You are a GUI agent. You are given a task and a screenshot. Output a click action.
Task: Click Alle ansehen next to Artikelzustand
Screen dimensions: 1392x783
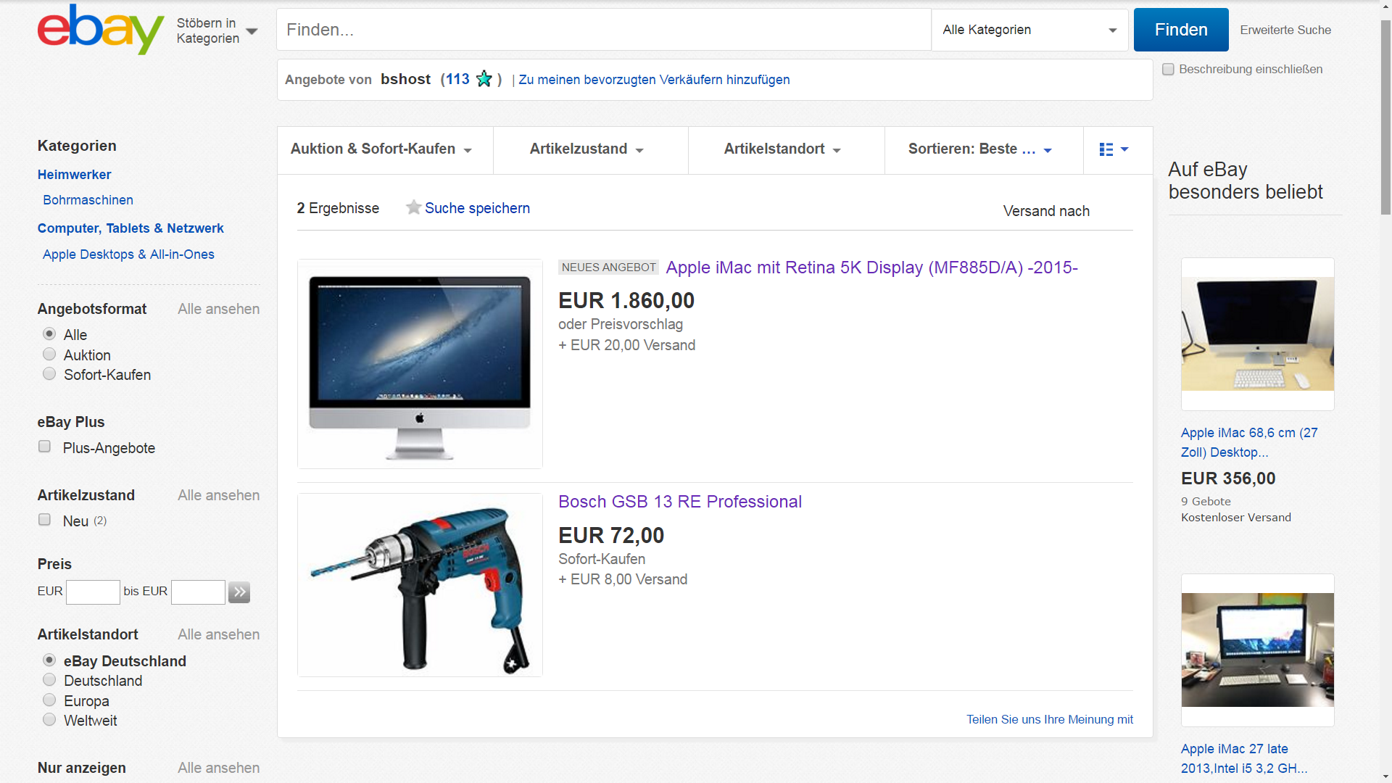point(218,495)
